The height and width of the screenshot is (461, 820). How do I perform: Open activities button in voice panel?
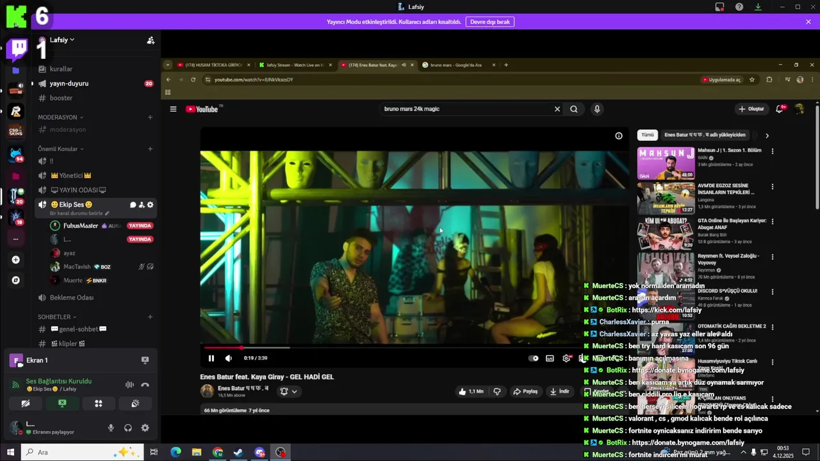point(99,403)
